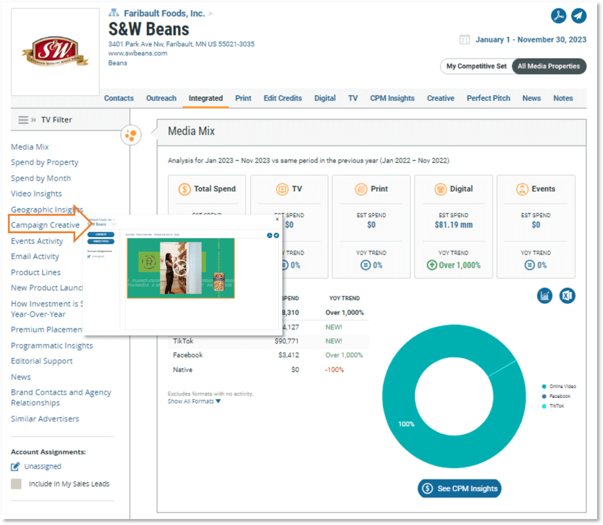Image resolution: width=603 pixels, height=525 pixels.
Task: Go to Media Mix sidebar section
Action: click(x=29, y=147)
